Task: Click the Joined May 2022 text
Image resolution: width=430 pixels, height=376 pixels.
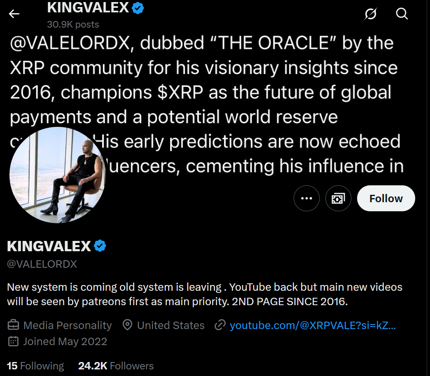Action: [x=65, y=341]
